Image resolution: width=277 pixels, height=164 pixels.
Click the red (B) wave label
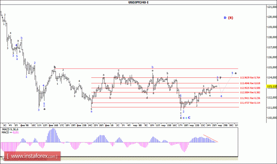[231, 17]
